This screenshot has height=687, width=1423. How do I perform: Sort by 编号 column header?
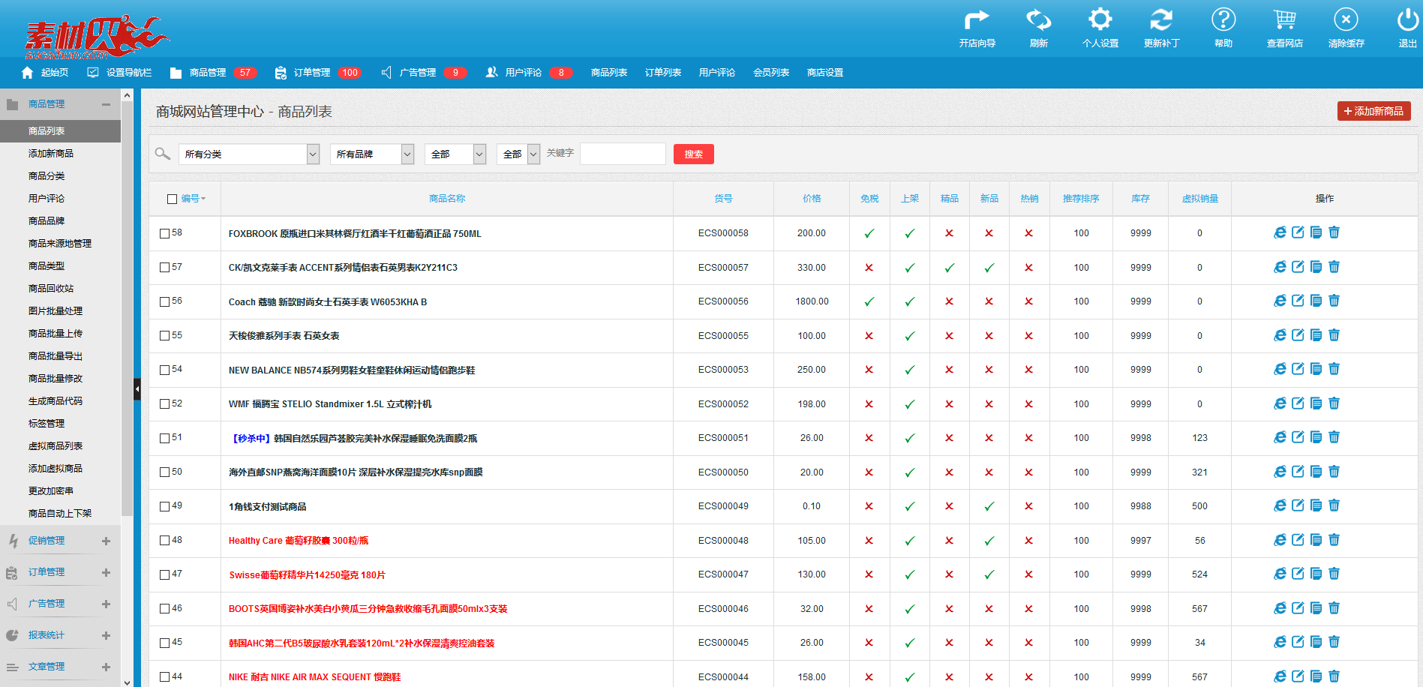click(192, 199)
